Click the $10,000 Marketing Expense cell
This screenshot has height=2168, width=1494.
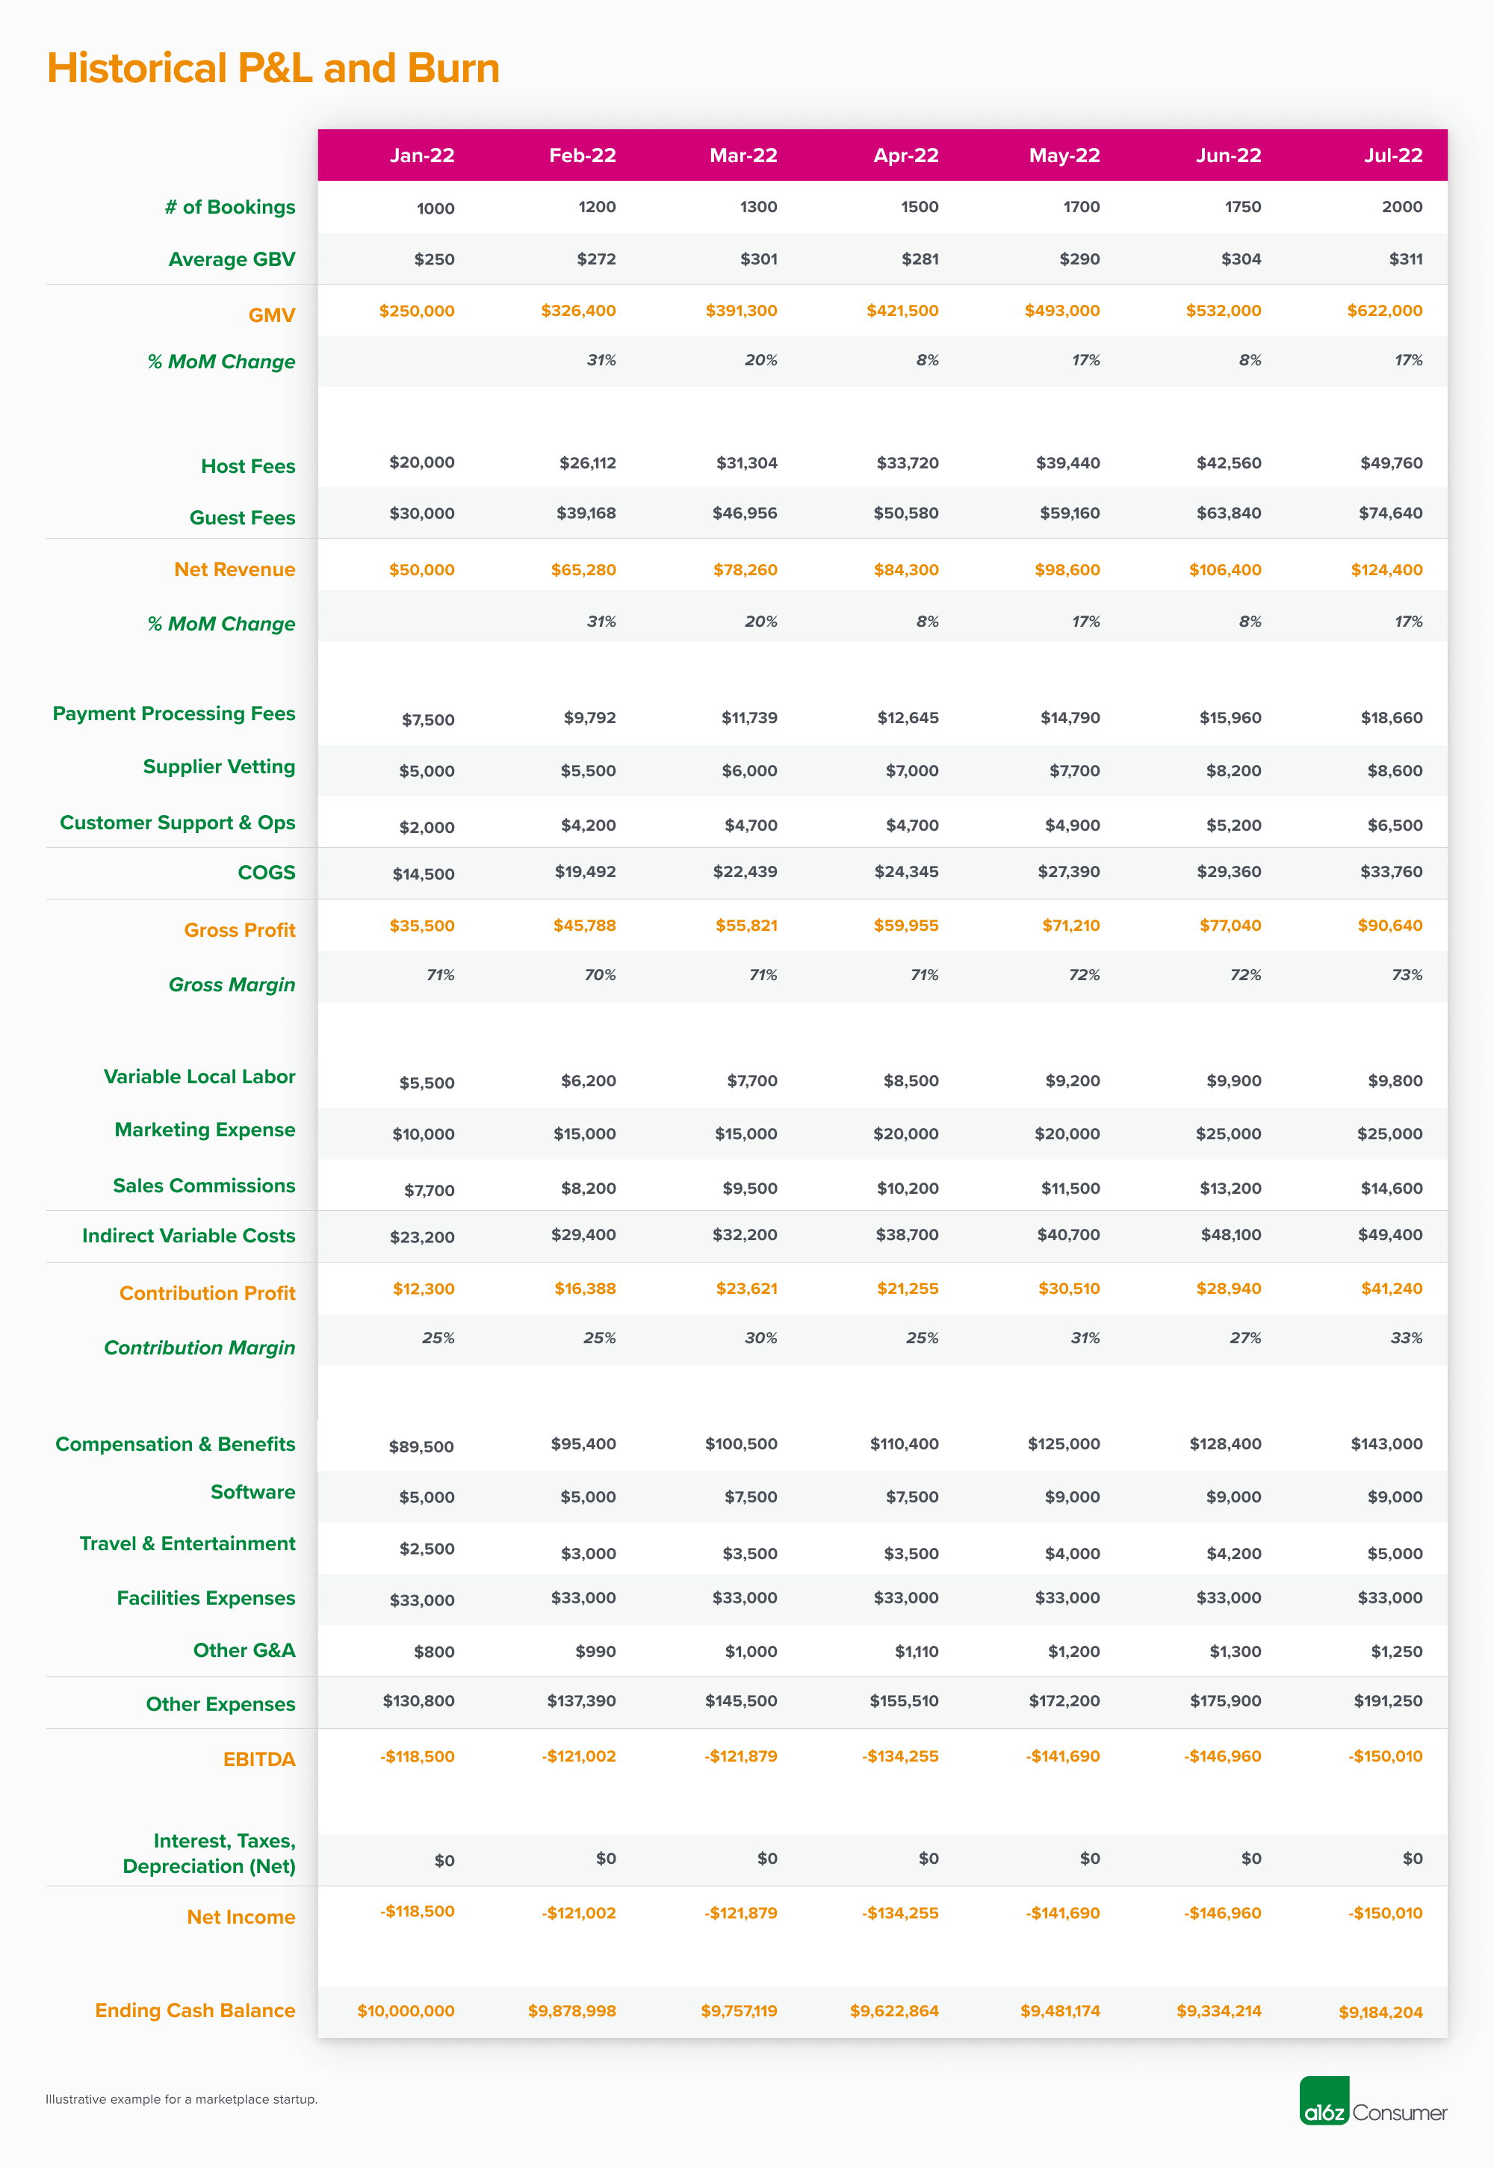(x=424, y=1135)
